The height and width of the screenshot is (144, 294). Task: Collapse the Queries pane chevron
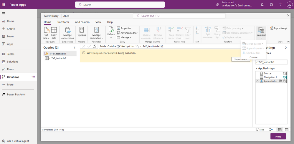[75, 48]
